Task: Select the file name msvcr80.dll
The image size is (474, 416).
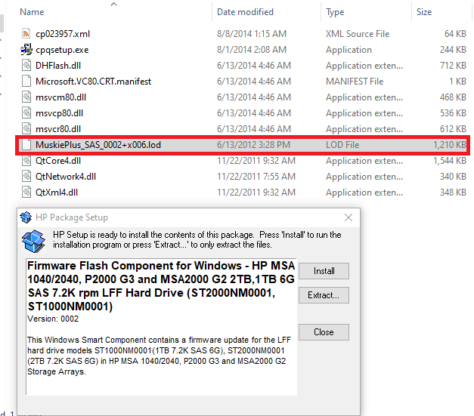Action: (58, 129)
